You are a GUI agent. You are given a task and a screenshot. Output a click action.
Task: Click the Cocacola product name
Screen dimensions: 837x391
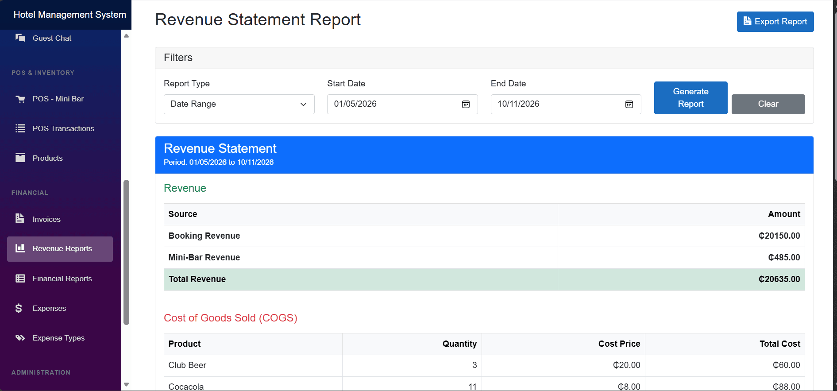[186, 387]
